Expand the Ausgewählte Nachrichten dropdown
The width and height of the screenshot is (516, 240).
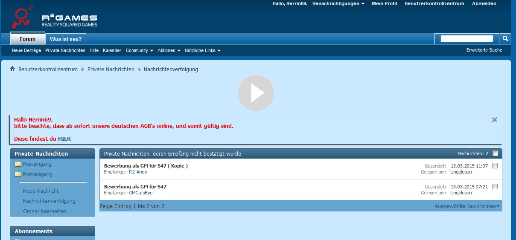(466, 206)
